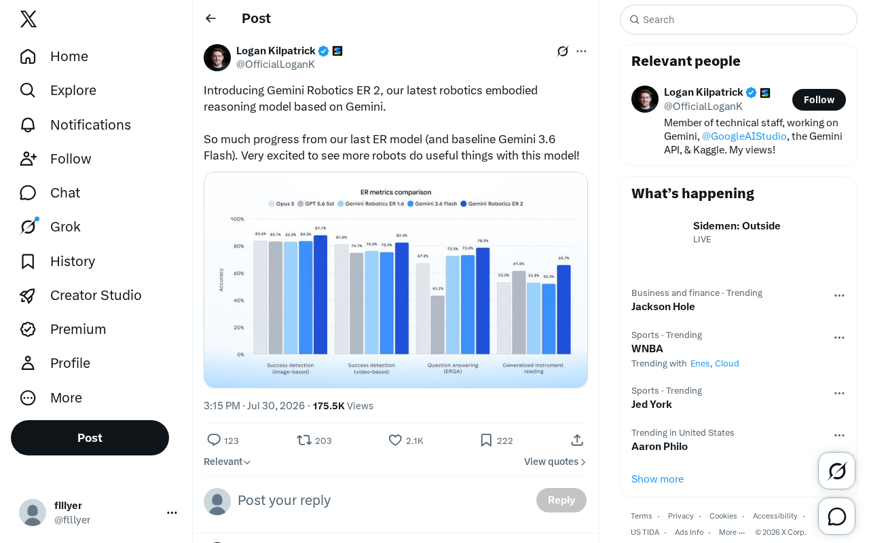
Task: Bookmark the post with 222 saves
Action: 486,440
